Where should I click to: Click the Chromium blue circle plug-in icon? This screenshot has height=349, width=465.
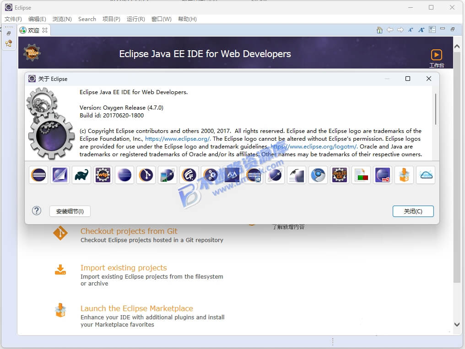[318, 175]
